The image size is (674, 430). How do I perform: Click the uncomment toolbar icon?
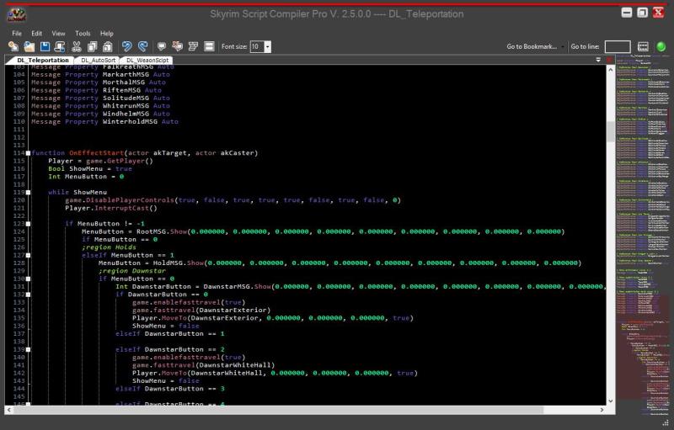click(177, 46)
